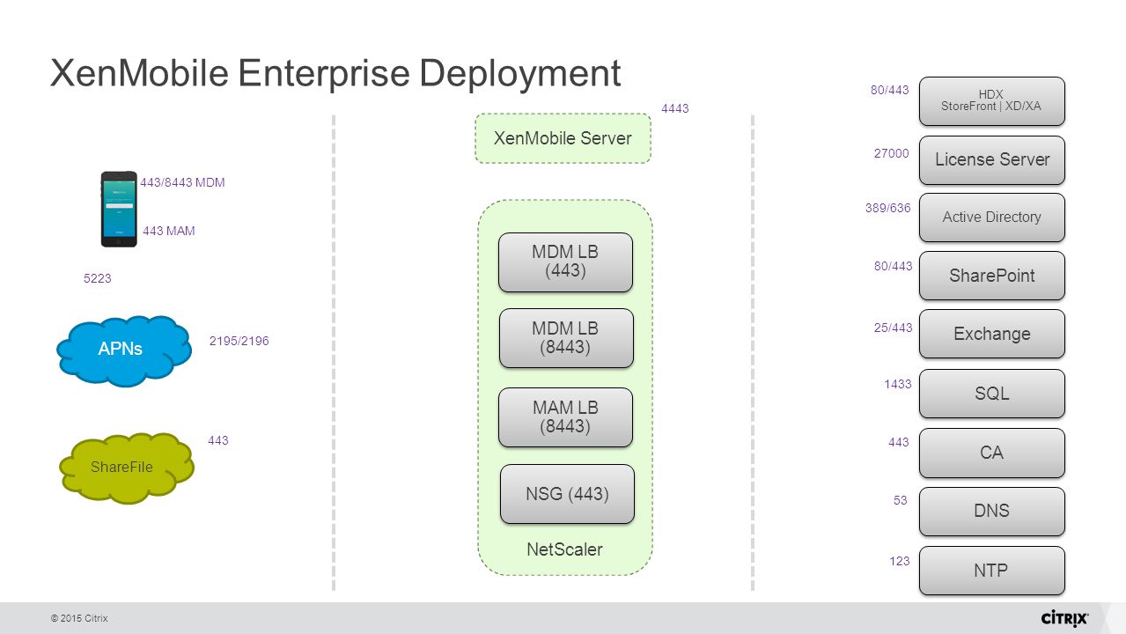Viewport: 1126px width, 634px height.
Task: Select the 443 MAM port label
Action: (169, 231)
